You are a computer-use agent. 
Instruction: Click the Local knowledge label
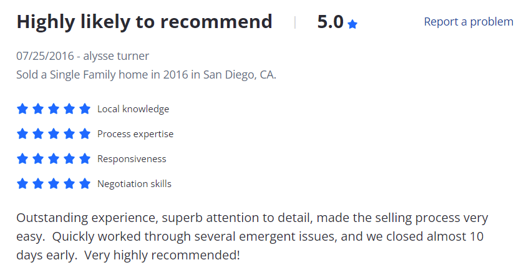pyautogui.click(x=133, y=109)
